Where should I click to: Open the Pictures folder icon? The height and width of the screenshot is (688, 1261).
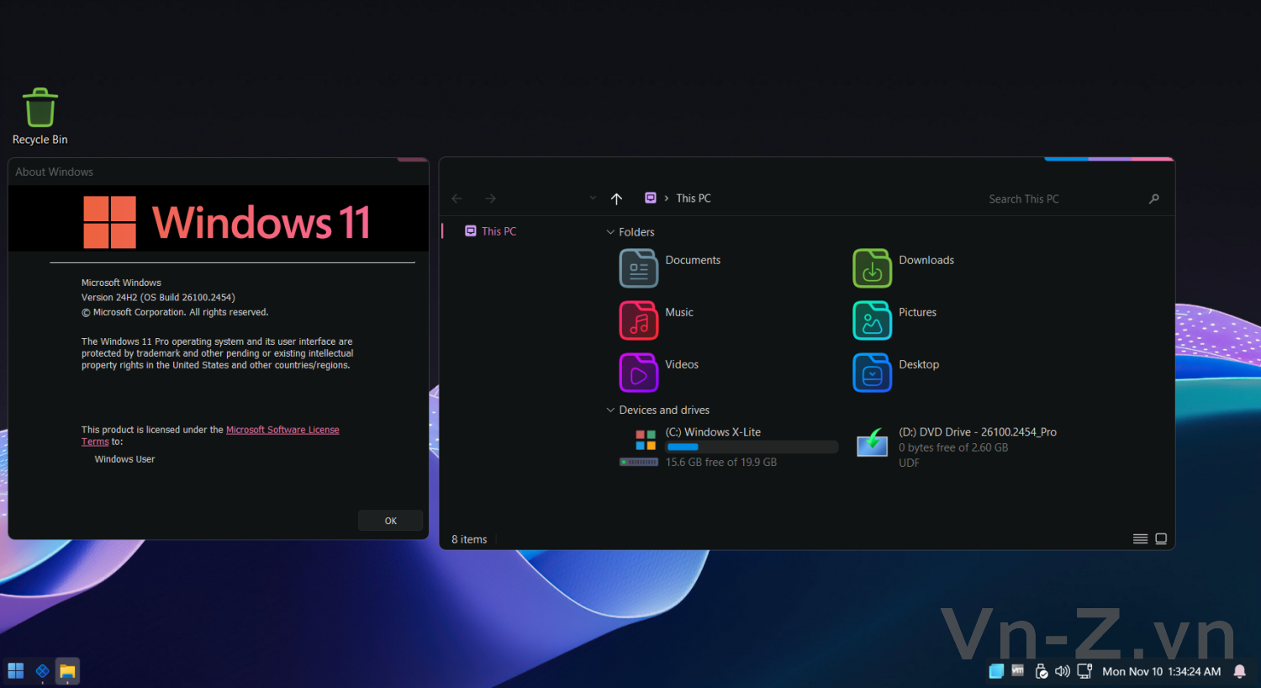[x=872, y=320]
